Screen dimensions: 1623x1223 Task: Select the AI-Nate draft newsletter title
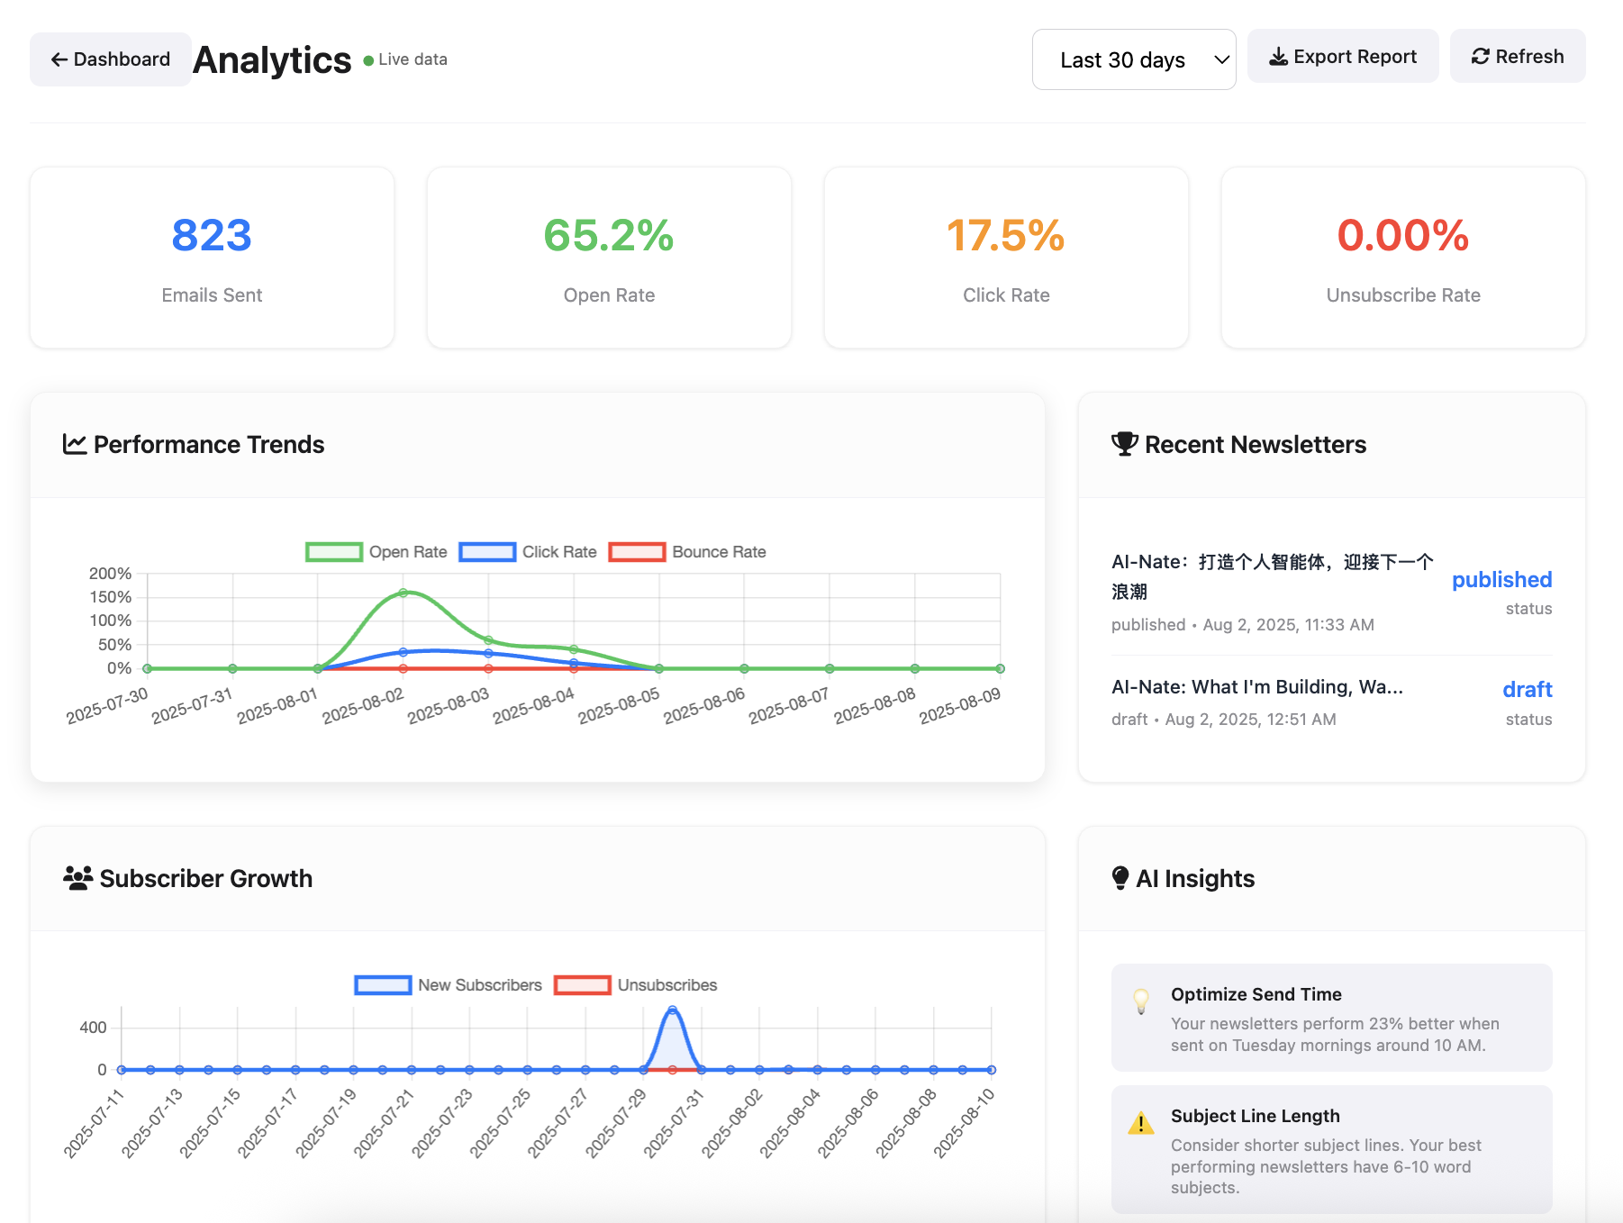tap(1257, 686)
